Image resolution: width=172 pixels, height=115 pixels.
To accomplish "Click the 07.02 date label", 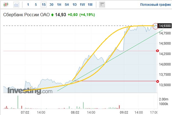I will tap(25, 112).
